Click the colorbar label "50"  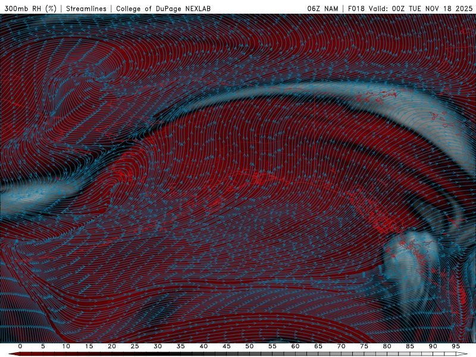(249, 346)
